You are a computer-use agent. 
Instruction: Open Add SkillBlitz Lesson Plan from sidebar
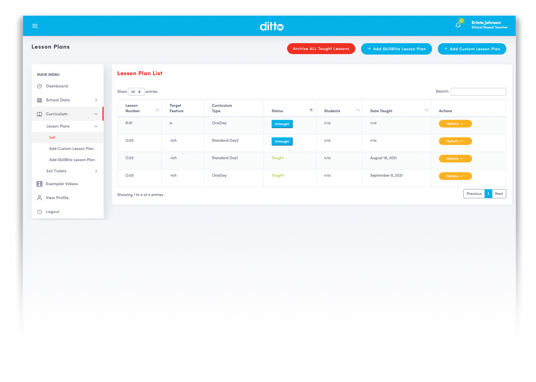[72, 160]
